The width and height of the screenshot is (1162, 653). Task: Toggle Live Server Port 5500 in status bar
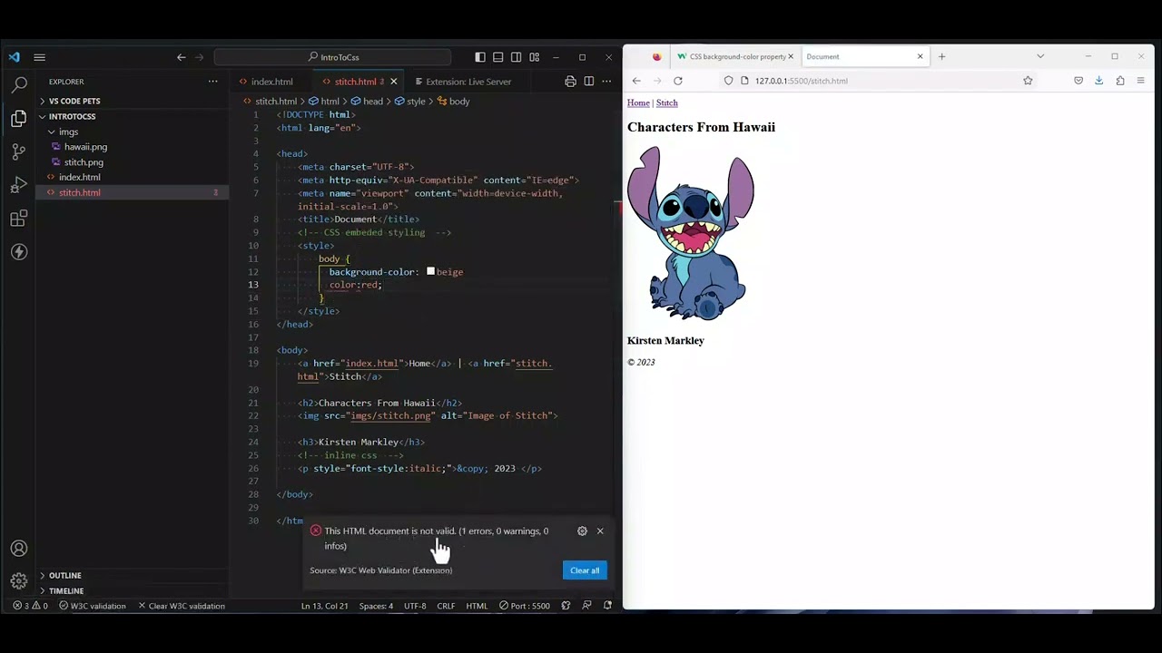click(524, 606)
